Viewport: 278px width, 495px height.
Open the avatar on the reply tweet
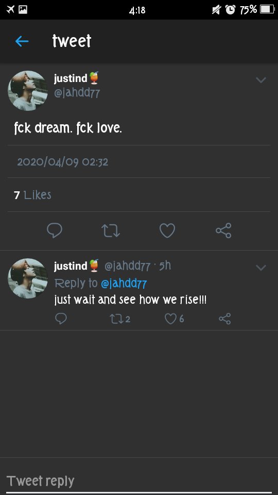[x=28, y=278]
